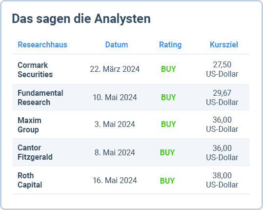Click Roth Capital research house
The height and width of the screenshot is (210, 263).
tap(30, 180)
